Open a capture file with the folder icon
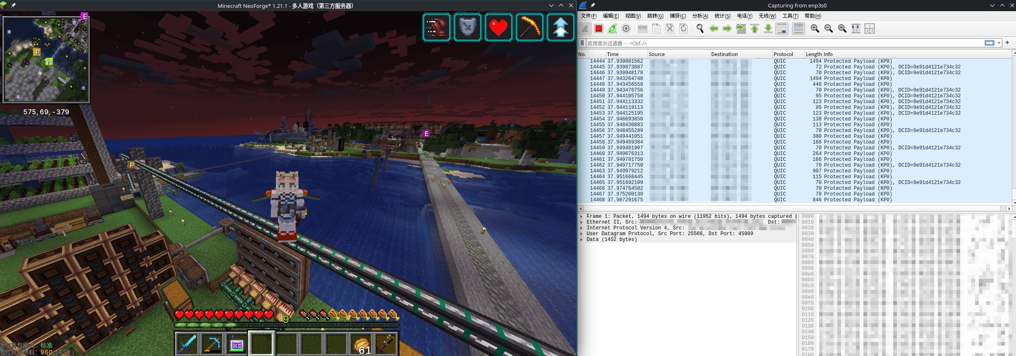 click(643, 28)
